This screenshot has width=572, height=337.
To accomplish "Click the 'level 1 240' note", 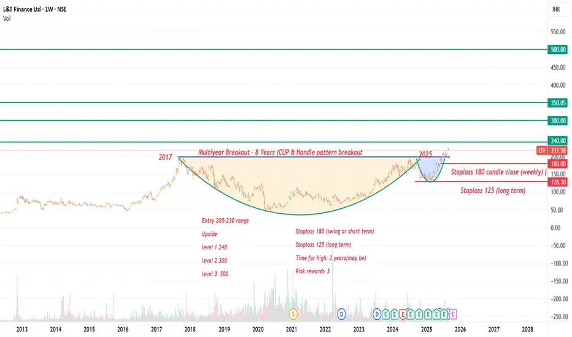I will (x=214, y=248).
